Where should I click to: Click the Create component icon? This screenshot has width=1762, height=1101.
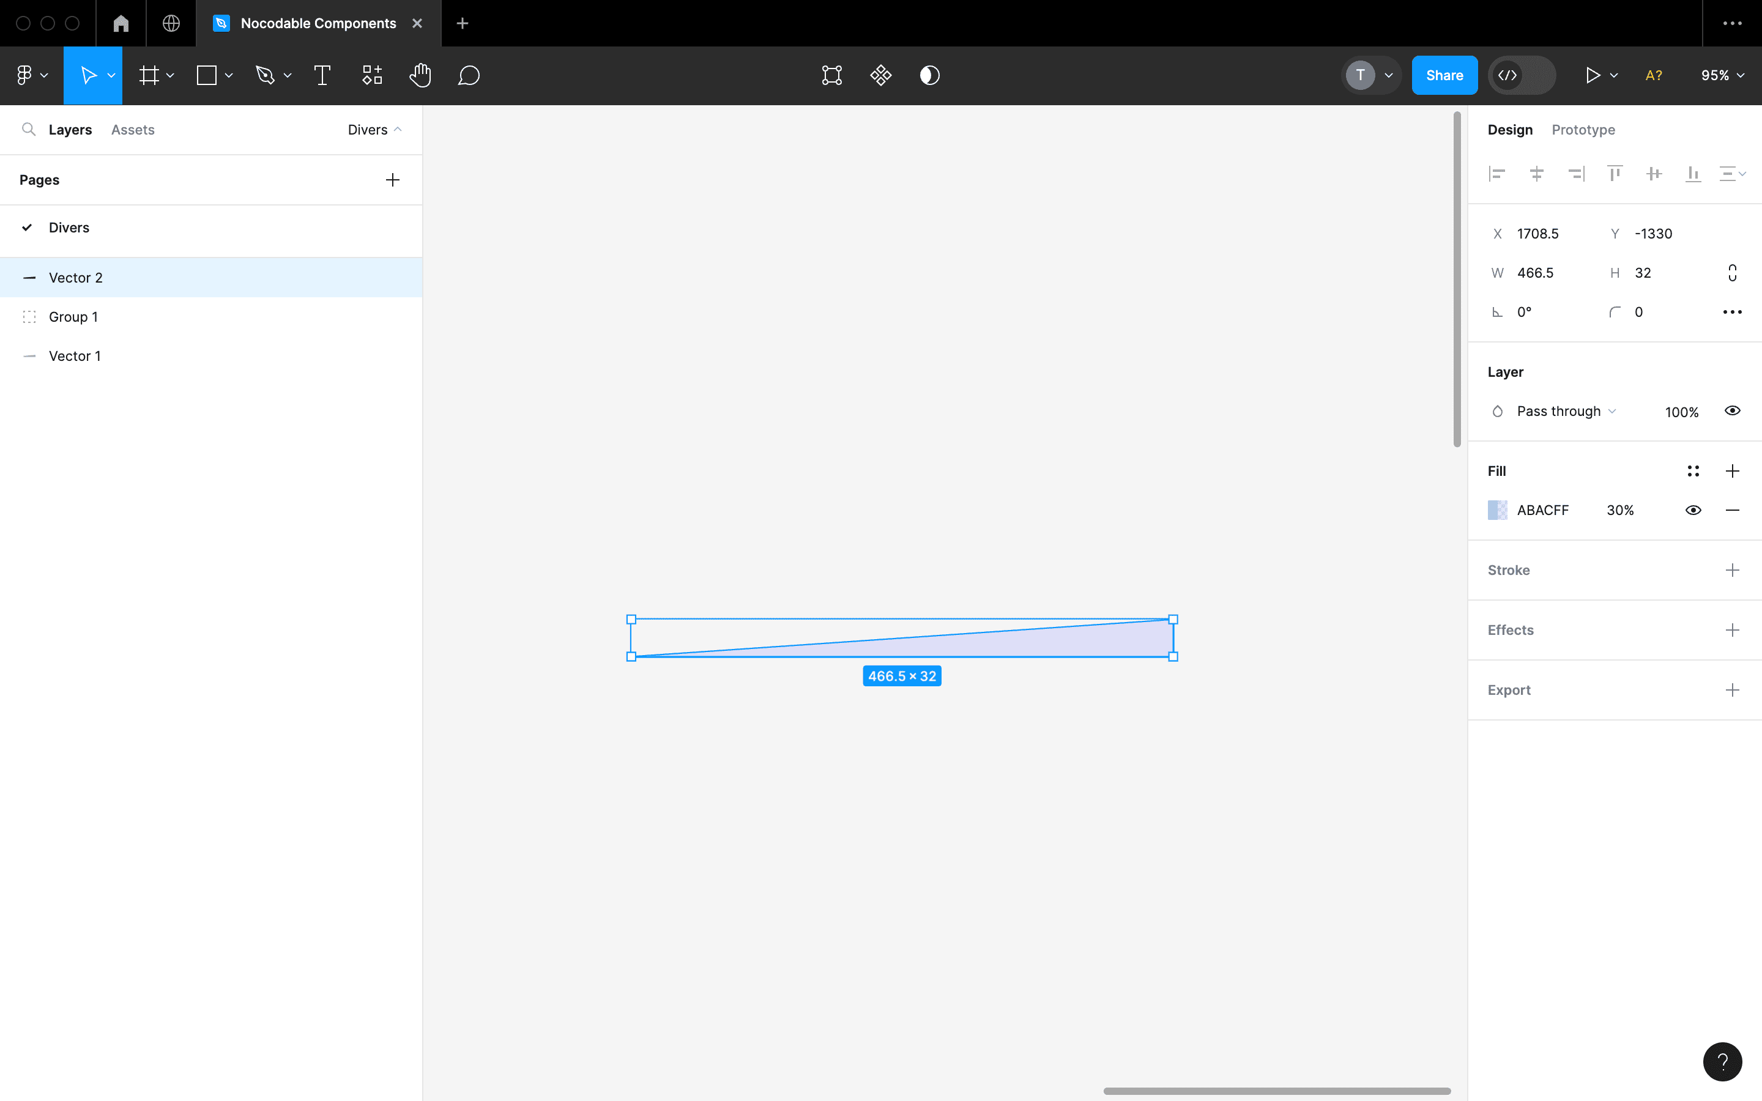coord(880,75)
